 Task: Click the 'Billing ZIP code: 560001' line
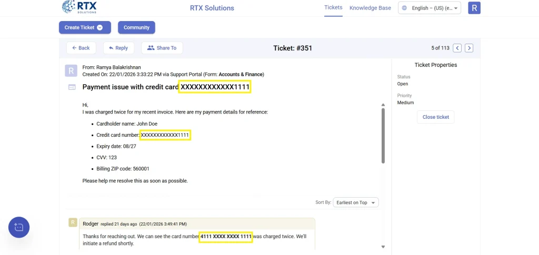coord(123,169)
